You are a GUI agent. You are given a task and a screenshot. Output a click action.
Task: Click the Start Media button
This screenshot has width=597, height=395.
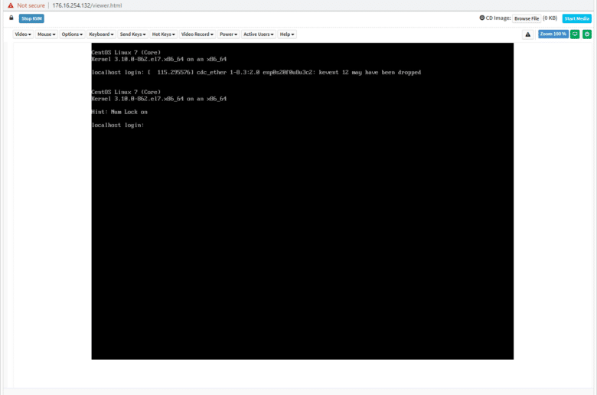click(x=577, y=18)
